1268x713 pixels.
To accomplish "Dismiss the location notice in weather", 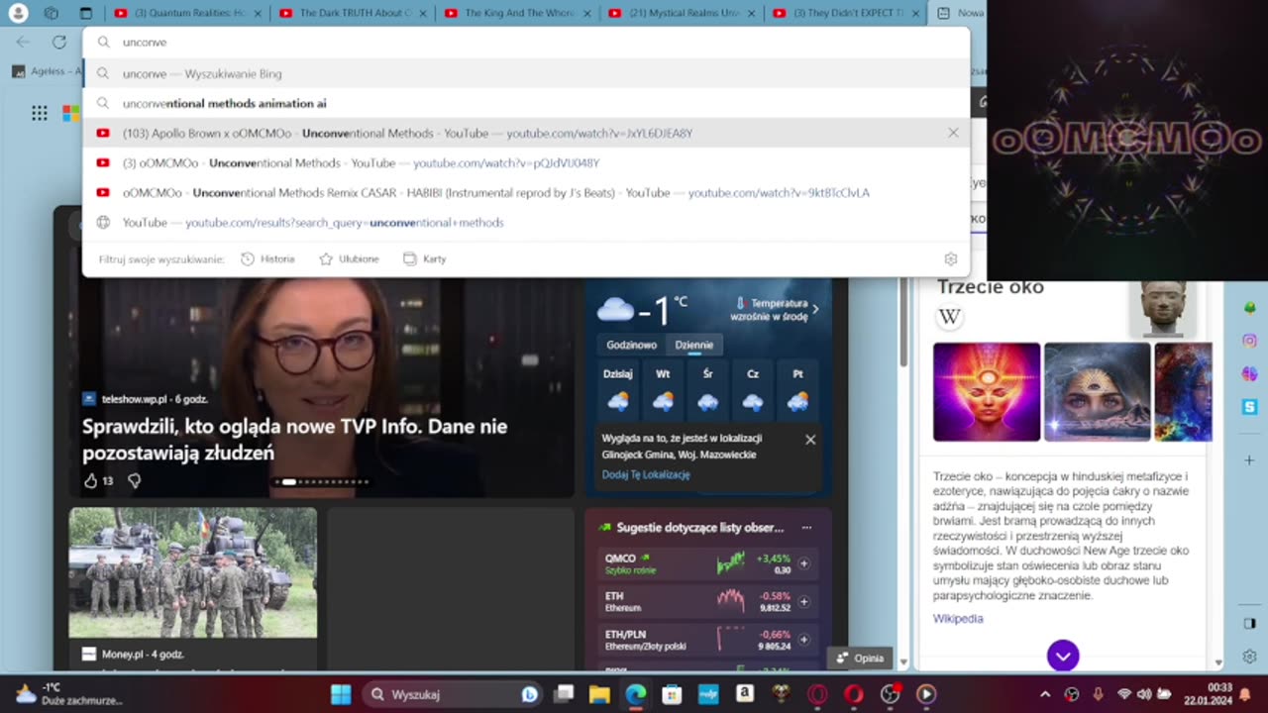I will (x=810, y=440).
